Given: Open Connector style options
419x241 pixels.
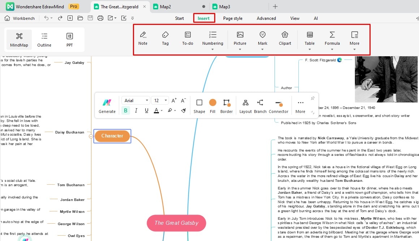Looking at the screenshot, I should click(x=278, y=106).
